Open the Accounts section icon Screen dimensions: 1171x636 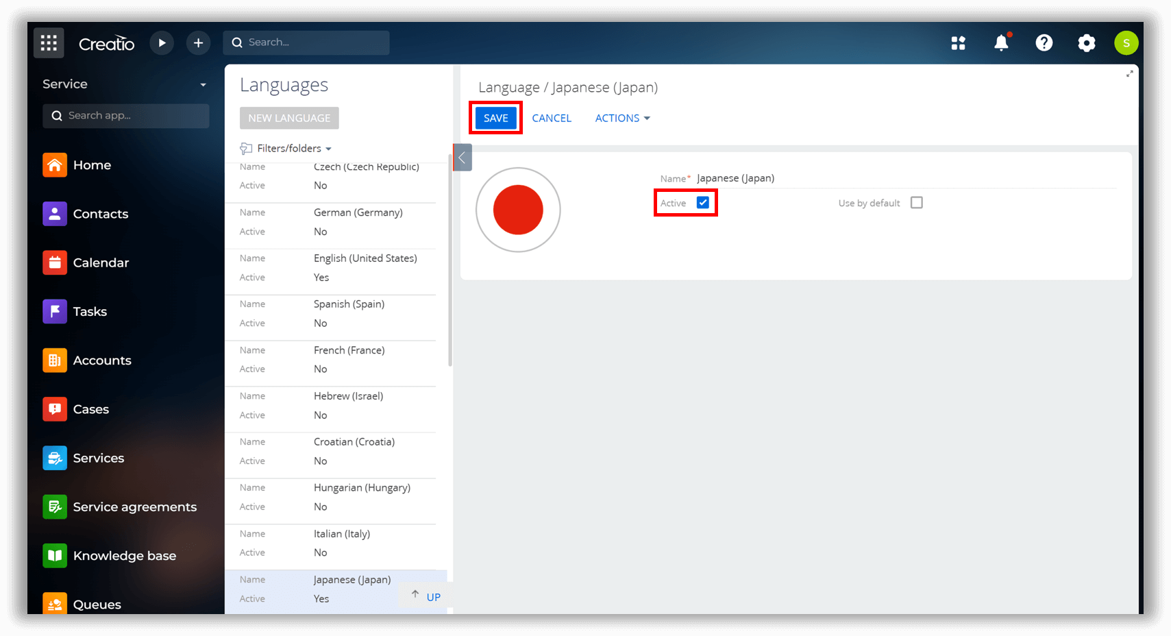(x=55, y=360)
